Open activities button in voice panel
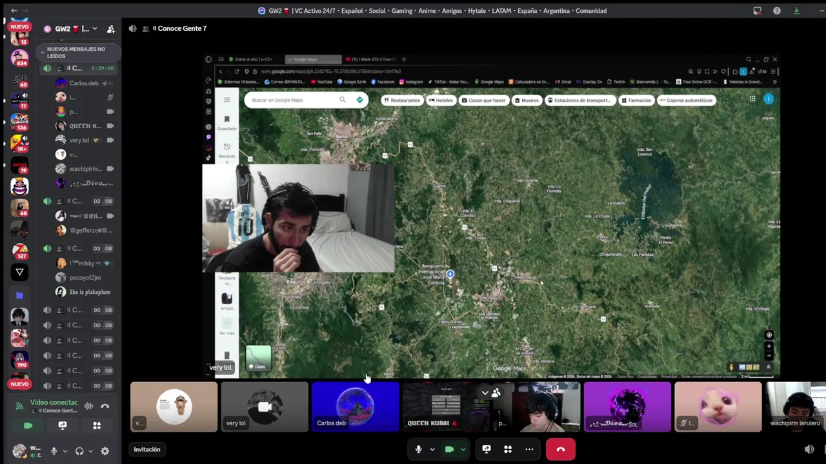This screenshot has width=826, height=464. tap(97, 425)
